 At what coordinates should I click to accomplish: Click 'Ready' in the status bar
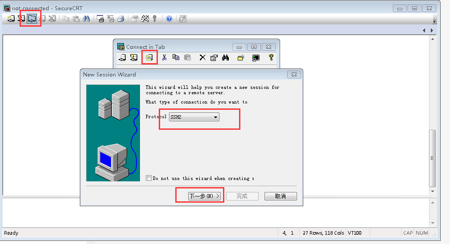(11, 233)
